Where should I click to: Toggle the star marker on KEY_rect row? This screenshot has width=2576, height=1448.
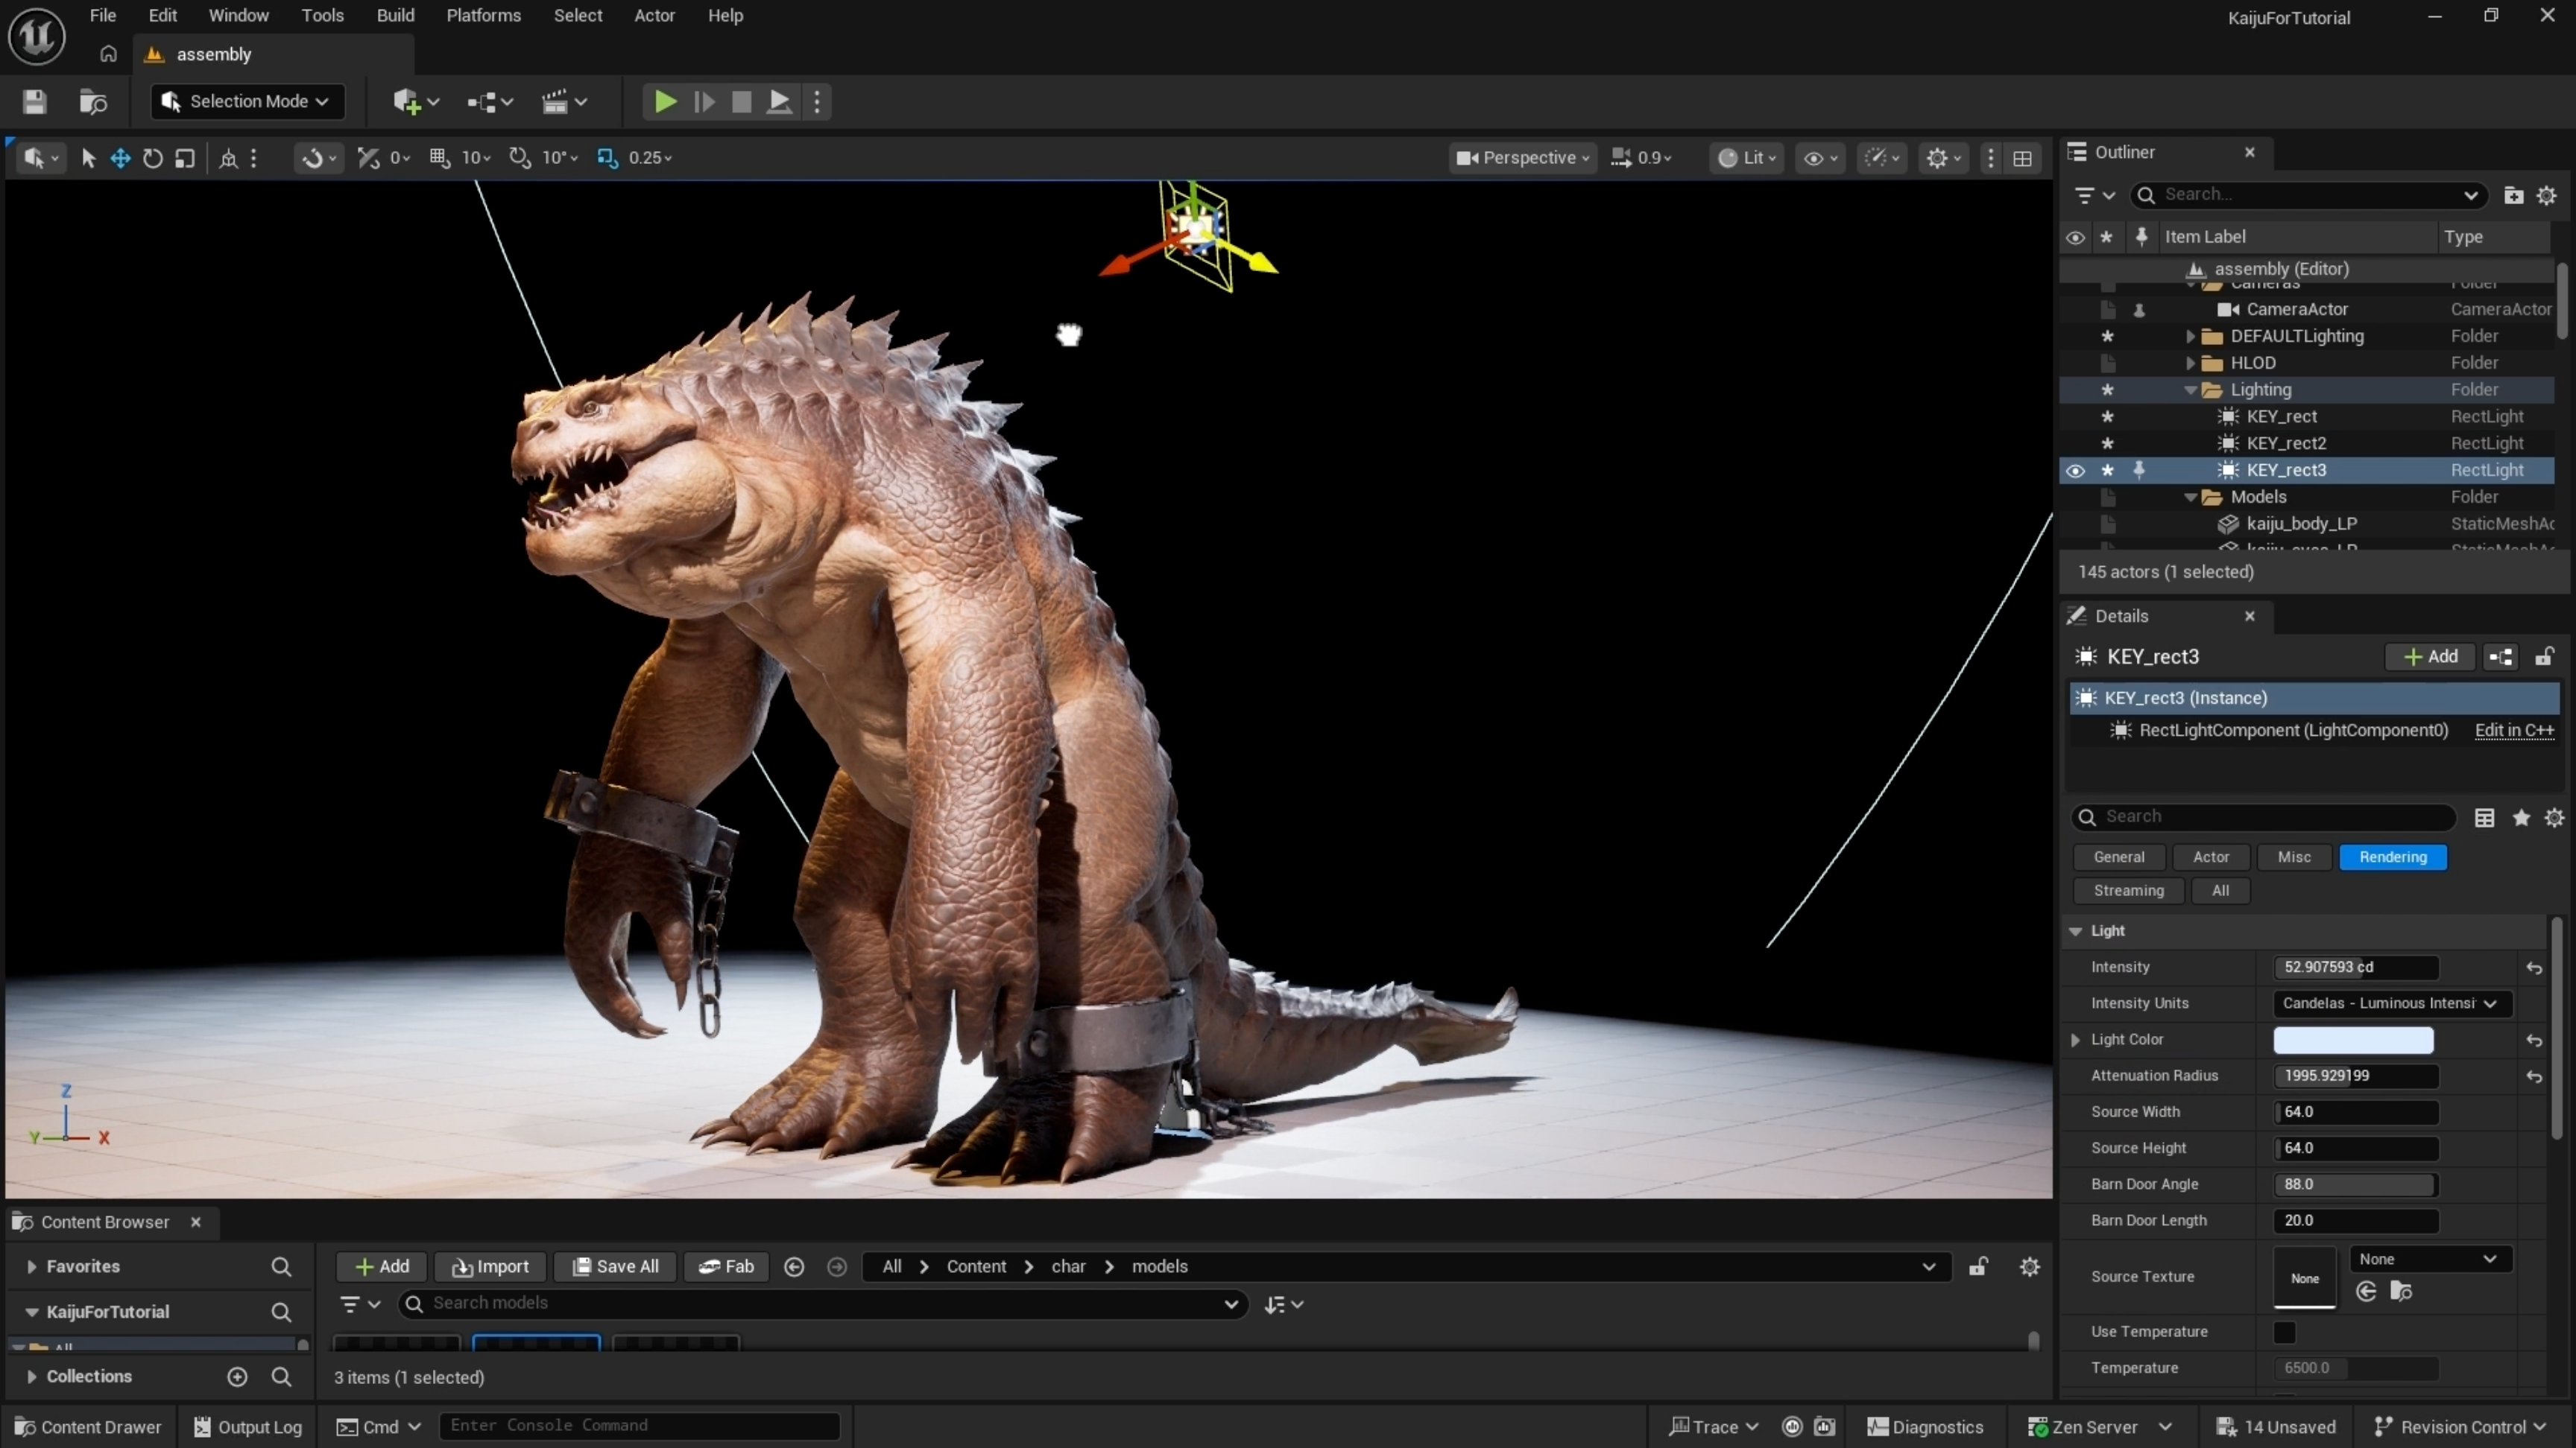pos(2107,416)
